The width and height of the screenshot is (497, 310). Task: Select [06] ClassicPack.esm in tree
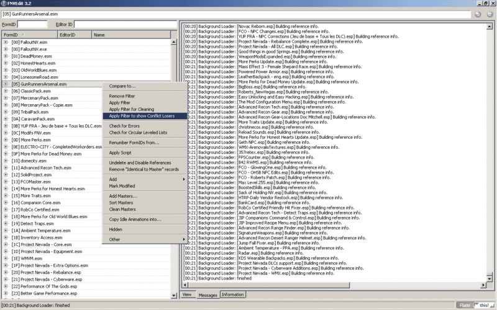click(31, 91)
